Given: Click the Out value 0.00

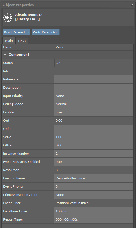Looking at the screenshot, I should 94,121.
